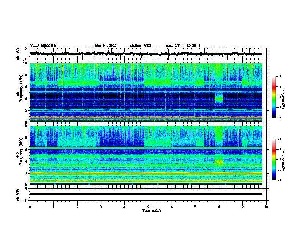The height and width of the screenshot is (232, 300).
Task: Click the "Time (min)" axis title
Action: click(152, 210)
